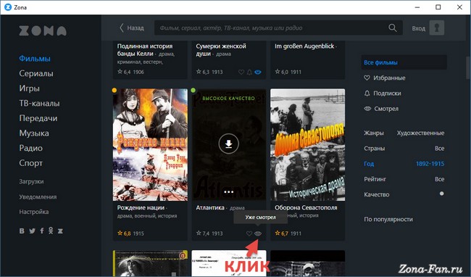Open the Спорт section
Image resolution: width=471 pixels, height=277 pixels.
pos(30,163)
